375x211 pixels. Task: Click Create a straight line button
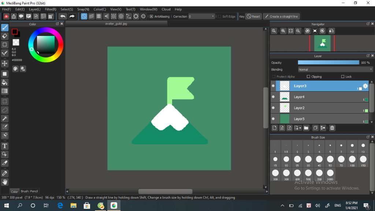[x=282, y=16]
